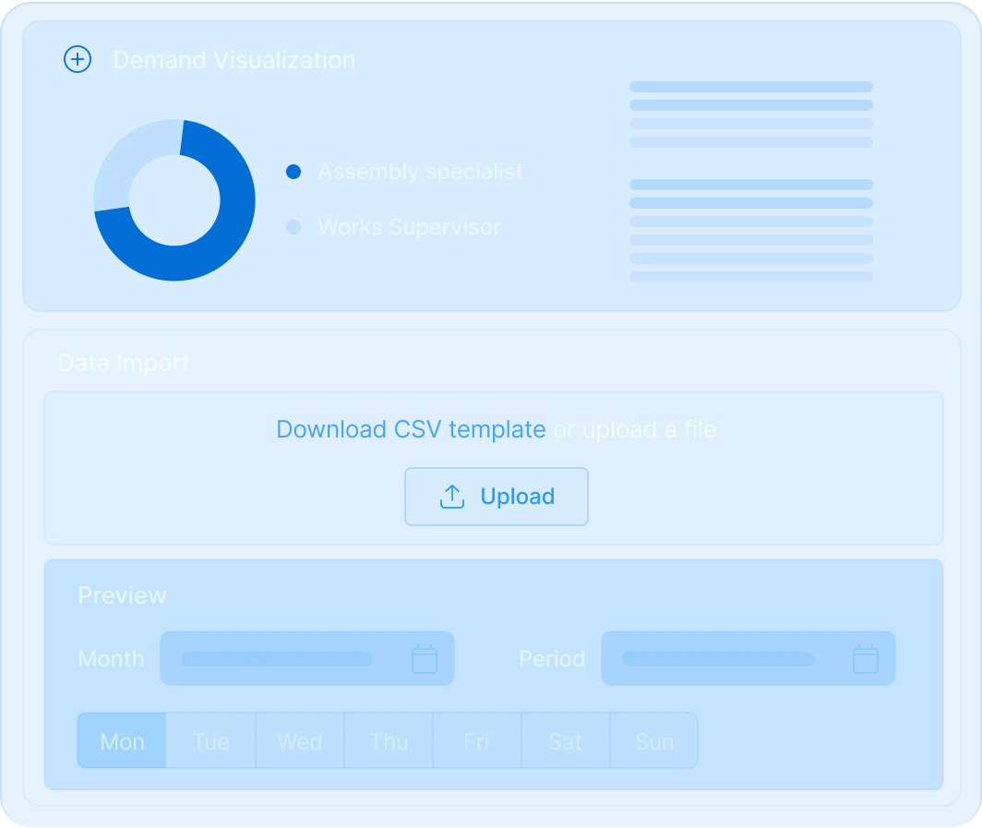Click the Preview section title
Screen dimensions: 982x828
[122, 595]
